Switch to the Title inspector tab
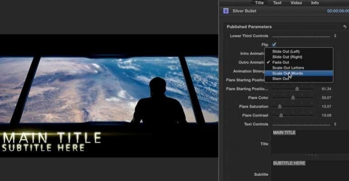Viewport: 349px width, 181px height. click(259, 3)
